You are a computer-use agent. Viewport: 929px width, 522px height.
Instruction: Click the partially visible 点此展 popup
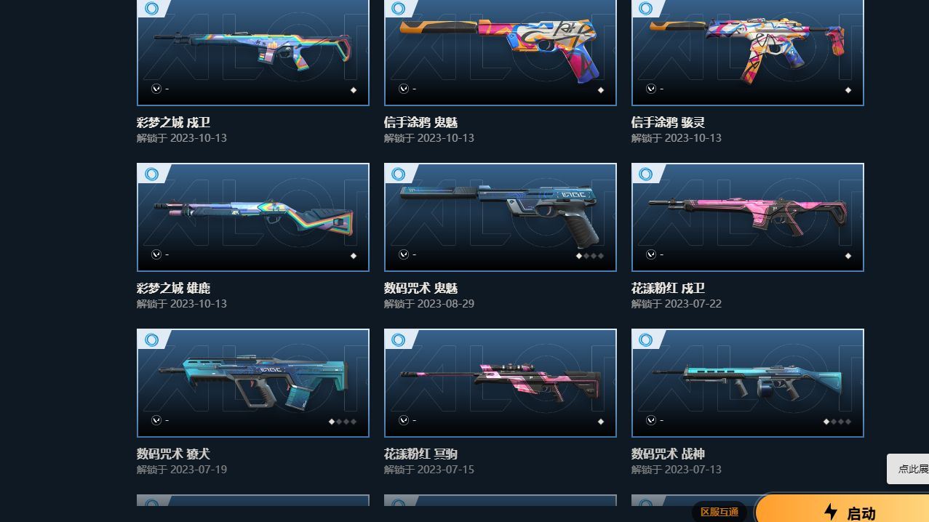click(908, 469)
